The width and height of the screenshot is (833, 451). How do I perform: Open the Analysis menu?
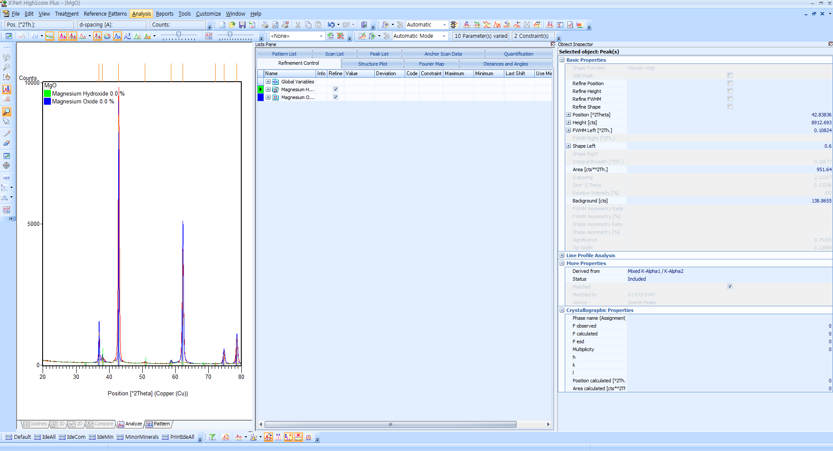tap(141, 14)
